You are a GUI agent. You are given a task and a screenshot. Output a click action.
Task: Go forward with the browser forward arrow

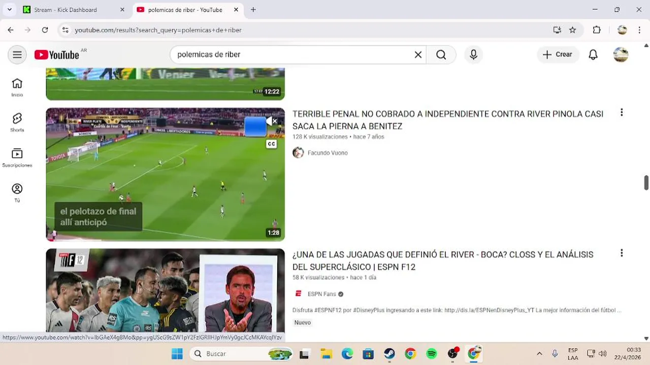27,30
